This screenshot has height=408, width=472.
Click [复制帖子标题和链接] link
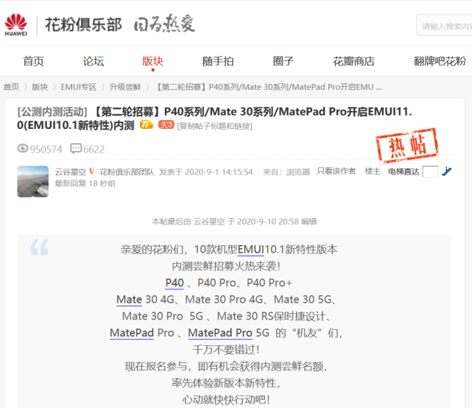coord(214,126)
